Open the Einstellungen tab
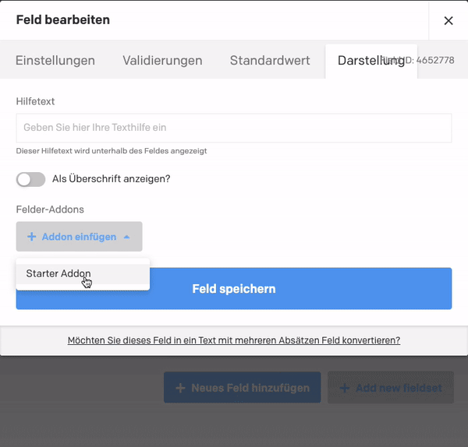Image resolution: width=468 pixels, height=447 pixels. pos(55,61)
